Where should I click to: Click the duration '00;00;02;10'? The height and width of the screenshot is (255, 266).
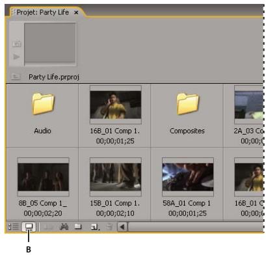[115, 213]
